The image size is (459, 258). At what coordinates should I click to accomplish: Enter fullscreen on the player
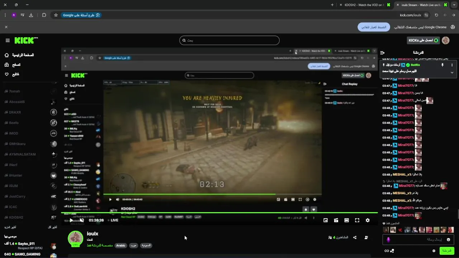coord(357,220)
